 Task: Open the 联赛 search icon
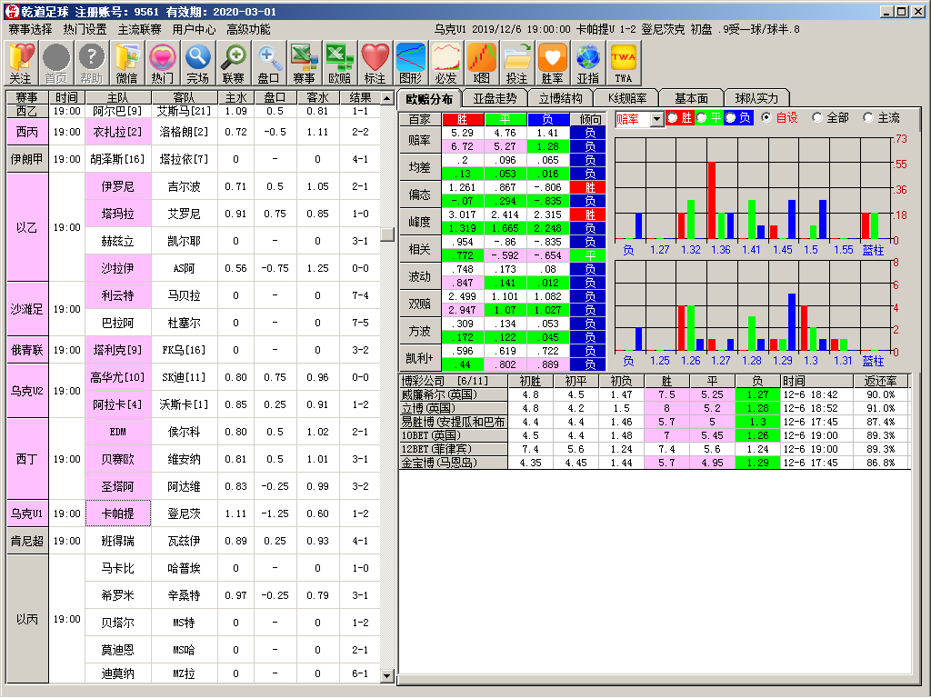tap(233, 63)
